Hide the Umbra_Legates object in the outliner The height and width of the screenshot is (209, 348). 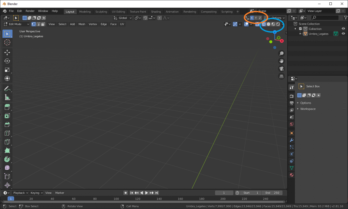tap(343, 34)
